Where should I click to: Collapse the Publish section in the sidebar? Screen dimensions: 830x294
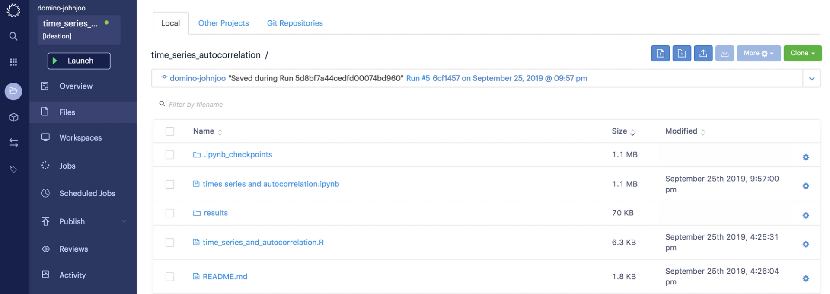124,221
